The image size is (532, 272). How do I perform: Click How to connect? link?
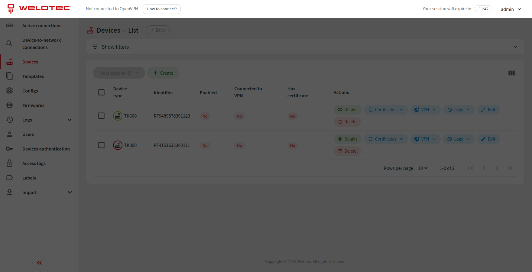pos(162,9)
